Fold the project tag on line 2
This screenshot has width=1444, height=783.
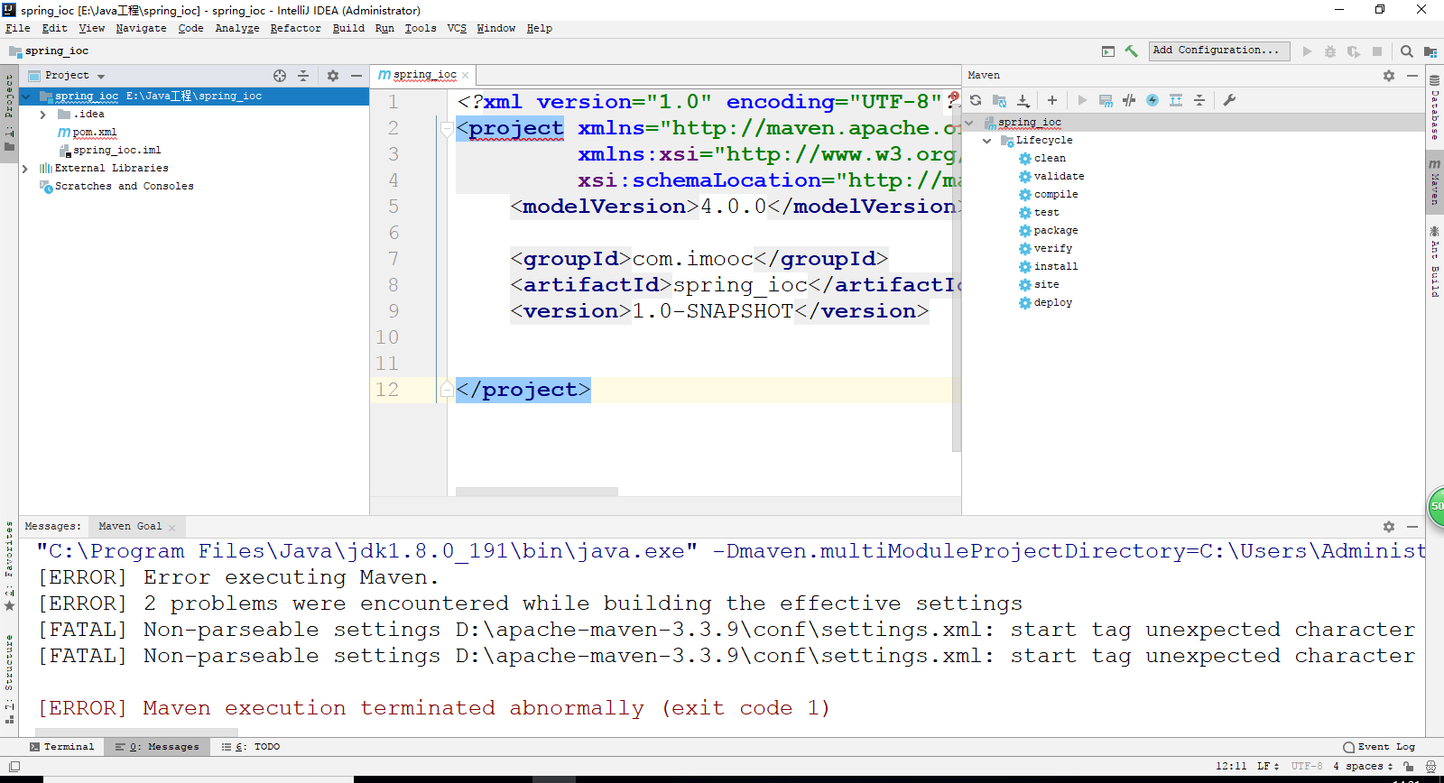pos(447,129)
